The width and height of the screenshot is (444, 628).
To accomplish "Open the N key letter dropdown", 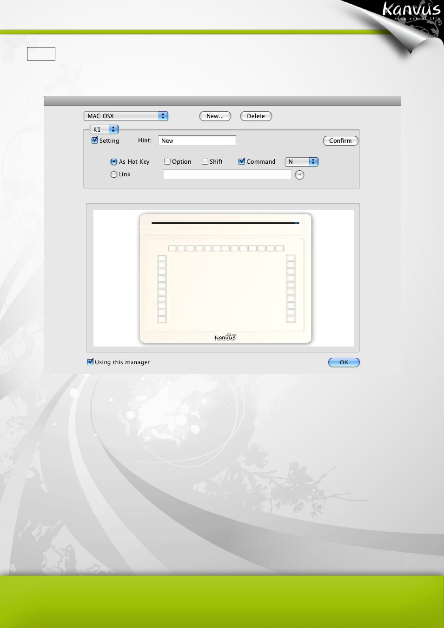I will (x=302, y=161).
